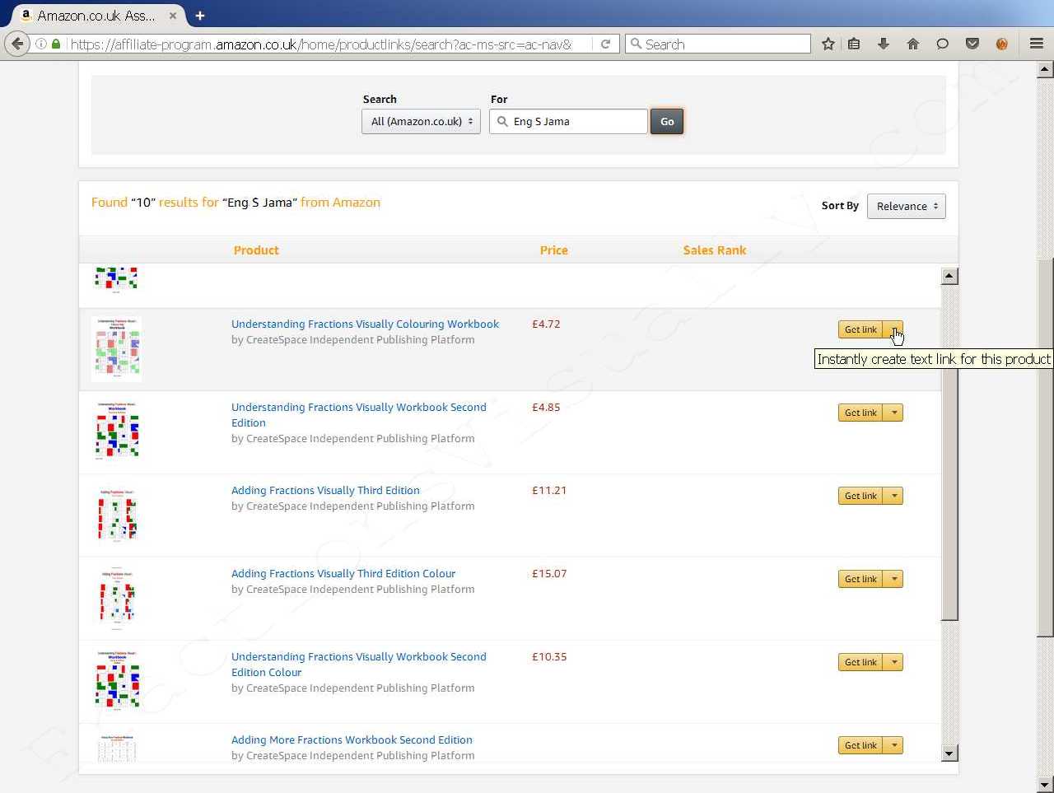This screenshot has height=793, width=1054.
Task: Click the Sales Rank column header
Action: pos(715,250)
